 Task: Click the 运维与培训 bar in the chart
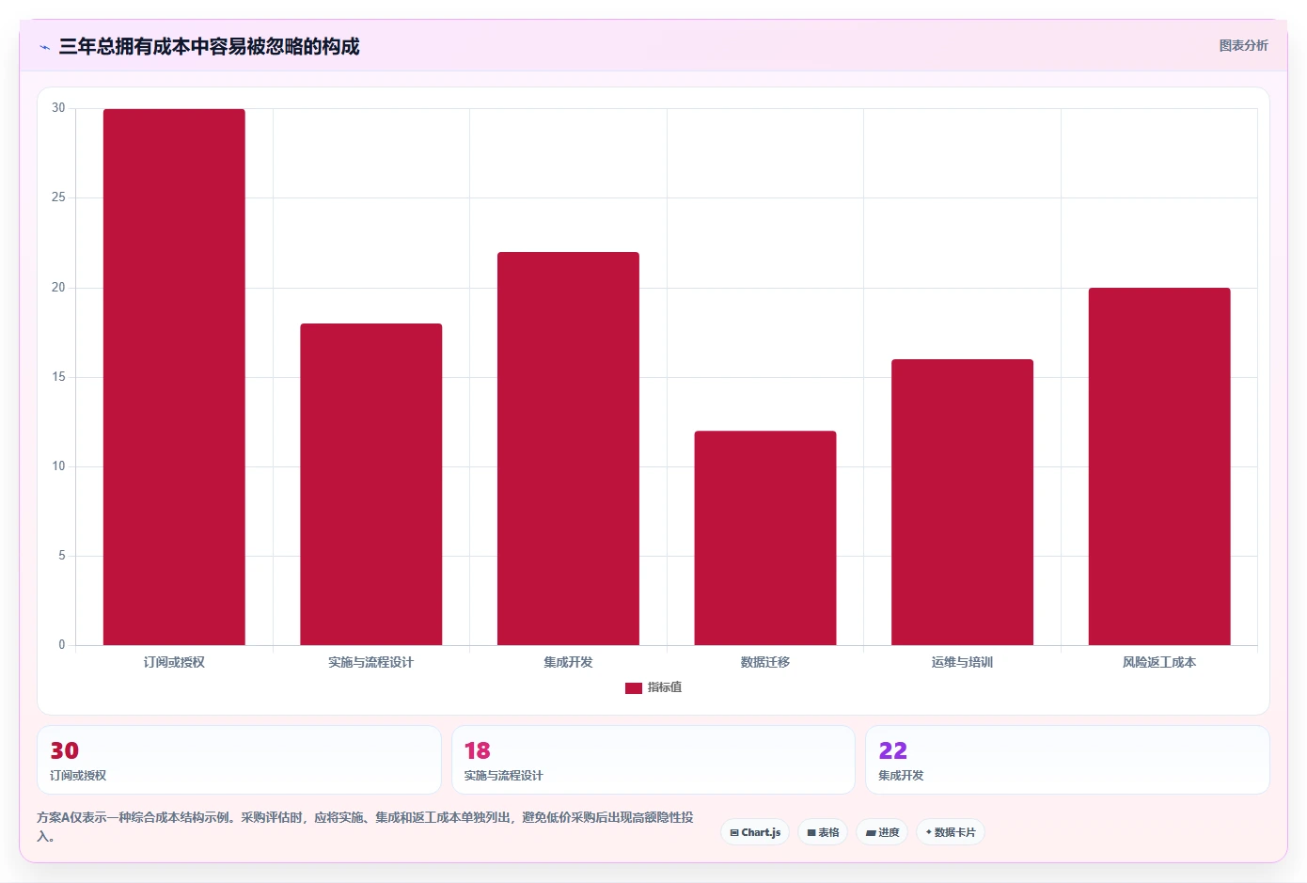(962, 502)
